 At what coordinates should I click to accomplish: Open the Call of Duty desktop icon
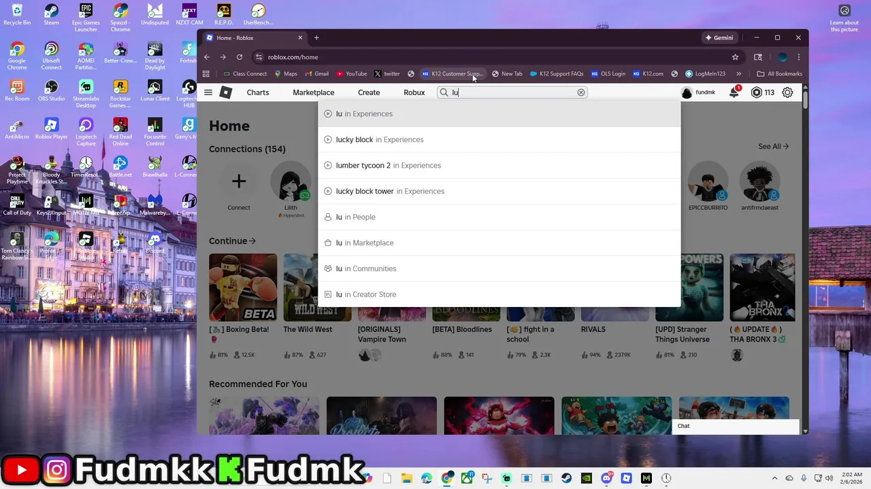17,205
